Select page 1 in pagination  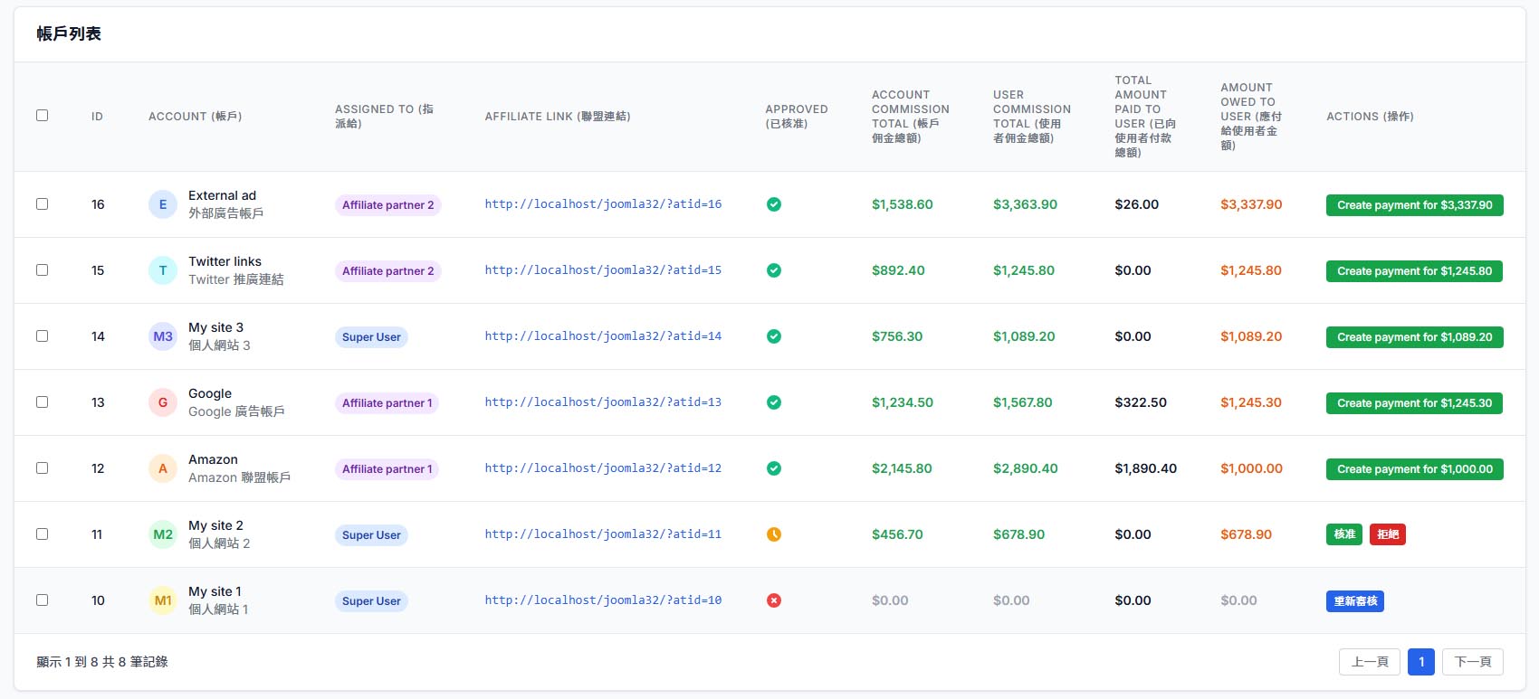[1421, 662]
